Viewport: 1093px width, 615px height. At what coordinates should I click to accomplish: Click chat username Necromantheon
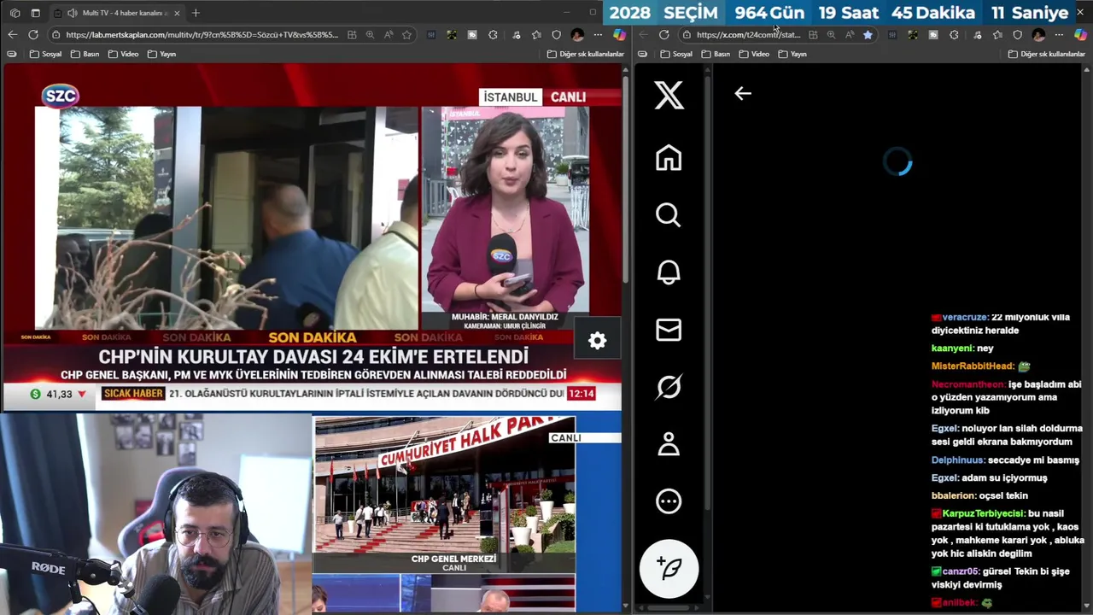(x=967, y=384)
